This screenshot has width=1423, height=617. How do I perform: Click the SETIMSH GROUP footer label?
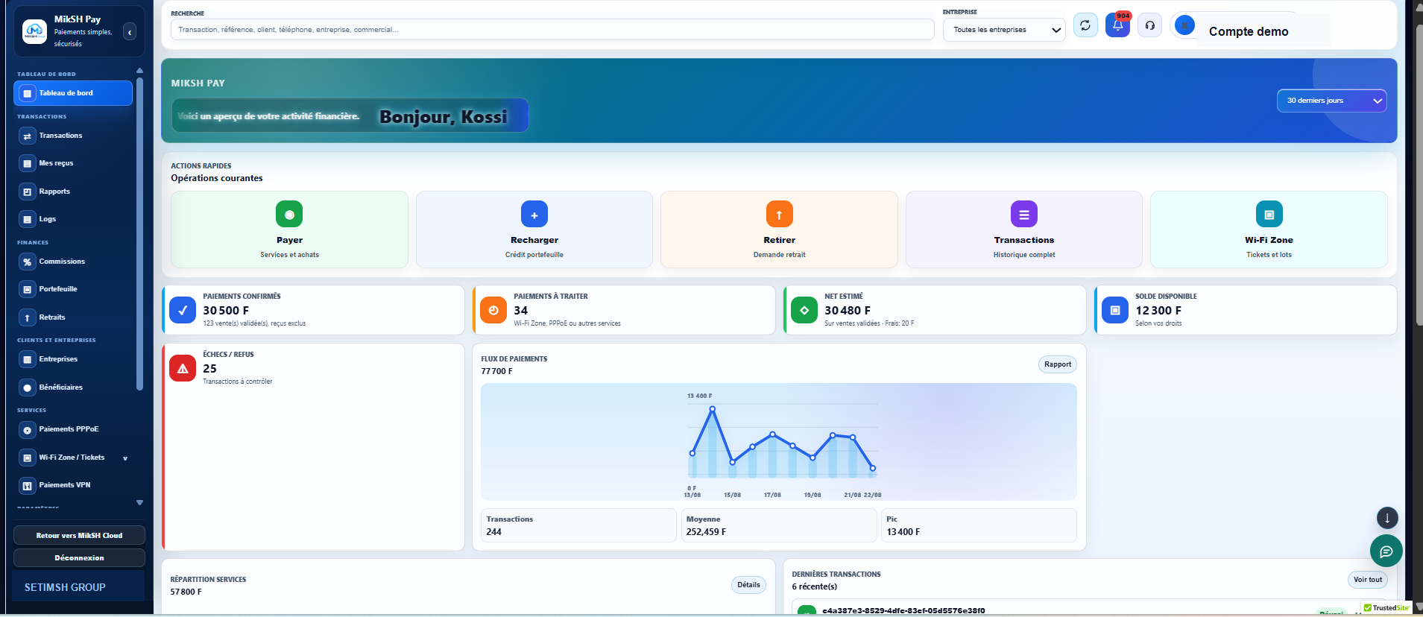tap(65, 587)
